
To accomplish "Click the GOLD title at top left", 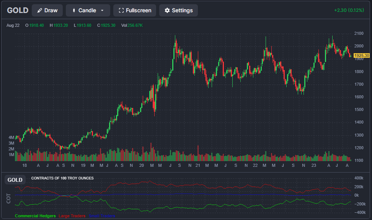I will coord(18,10).
